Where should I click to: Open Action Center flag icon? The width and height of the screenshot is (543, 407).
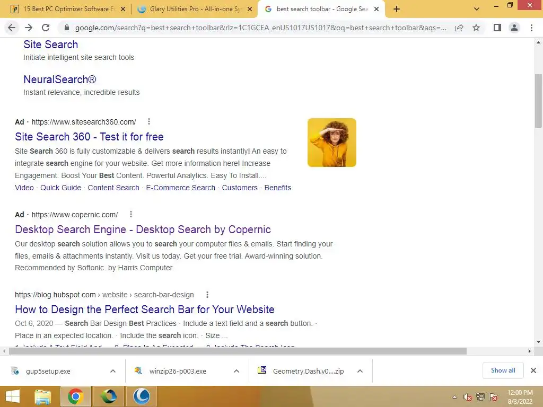[x=493, y=397]
